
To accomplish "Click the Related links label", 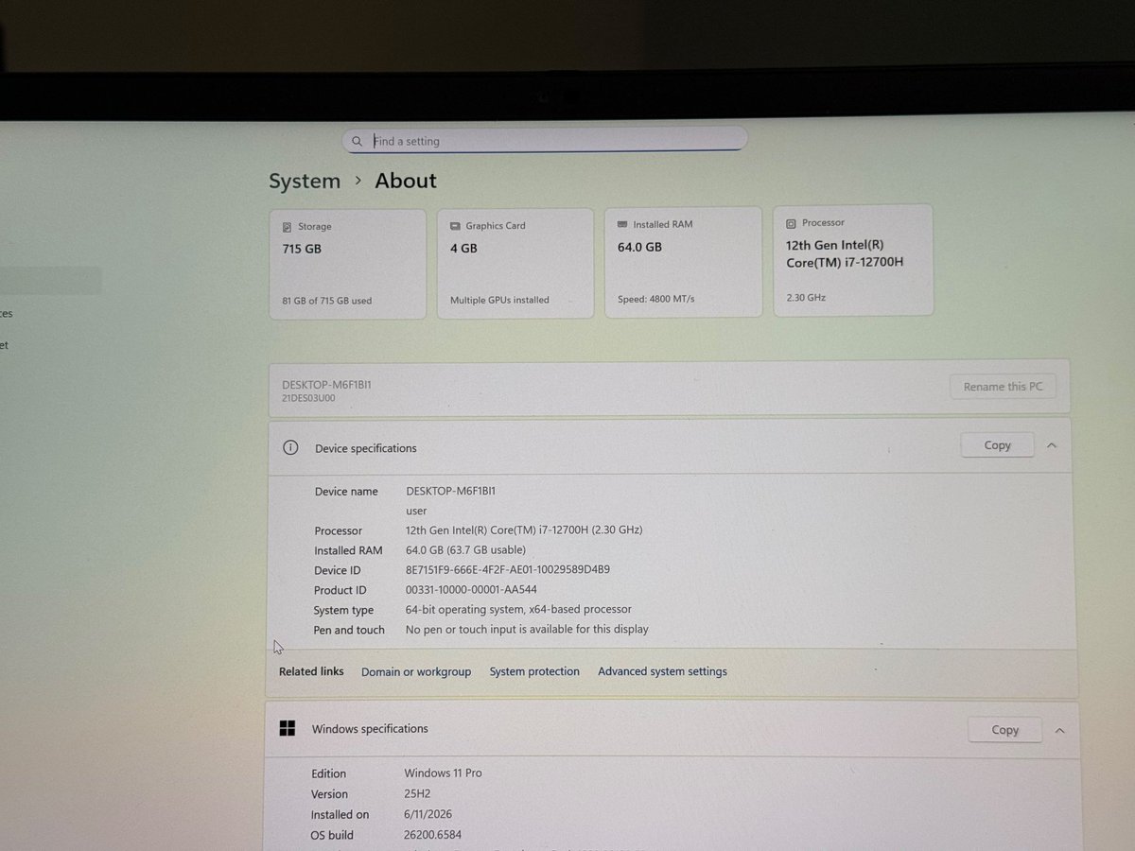I will tap(311, 671).
